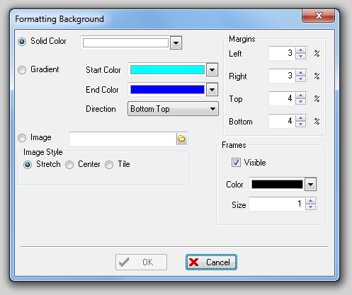Increase the Top margin value

point(300,96)
